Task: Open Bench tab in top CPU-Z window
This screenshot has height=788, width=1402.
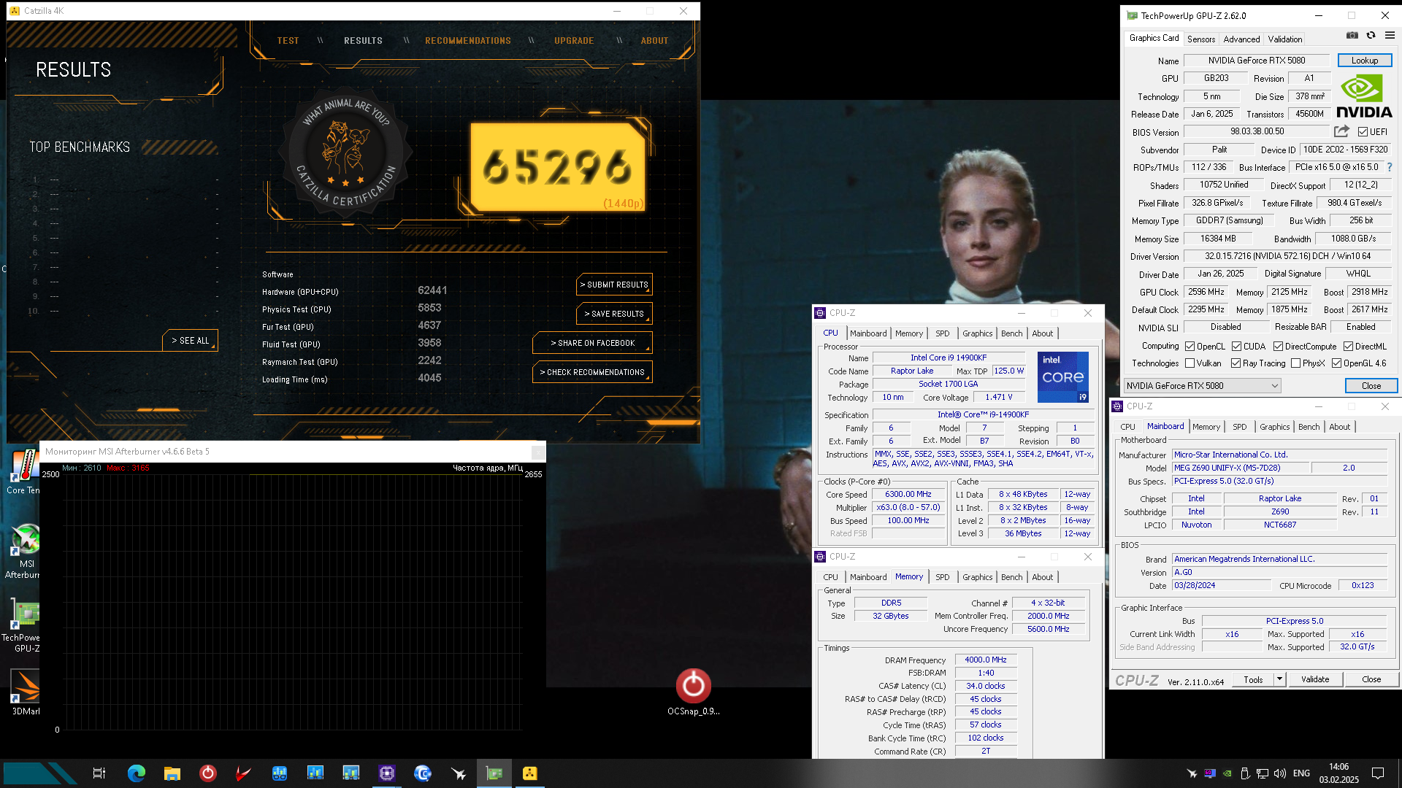Action: (x=1011, y=333)
